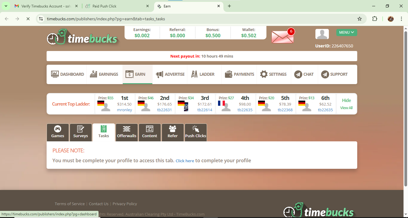Screen dimensions: 408x218
Task: Open the LADDER nav item
Action: 203,74
